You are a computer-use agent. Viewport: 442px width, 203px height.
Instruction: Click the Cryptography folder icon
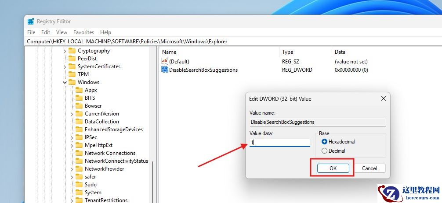[x=72, y=51]
